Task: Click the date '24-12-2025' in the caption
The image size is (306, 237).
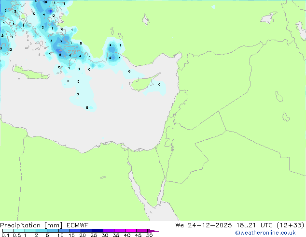Action: pyautogui.click(x=210, y=225)
